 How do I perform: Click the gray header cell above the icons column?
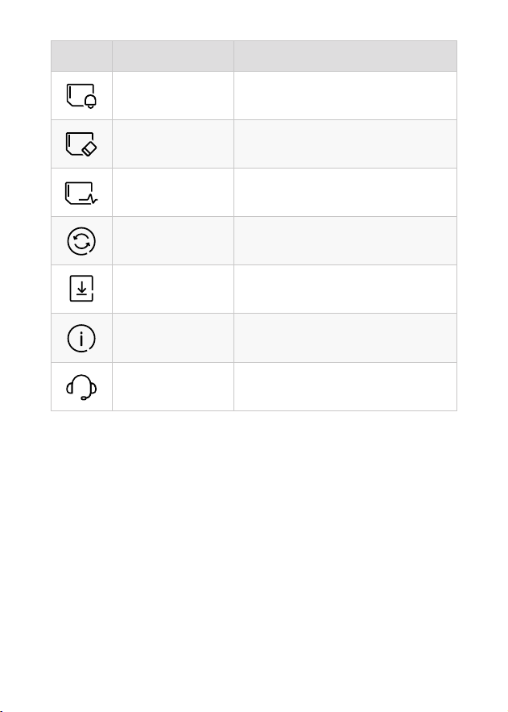pos(81,56)
